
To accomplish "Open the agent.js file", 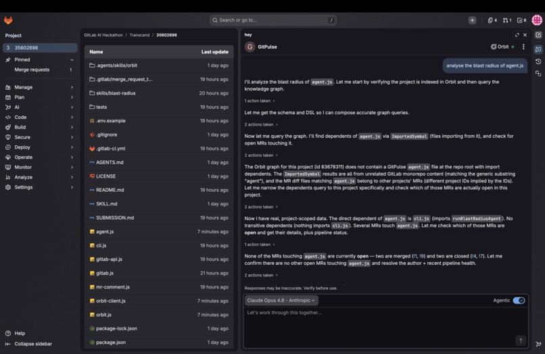I will click(x=105, y=232).
